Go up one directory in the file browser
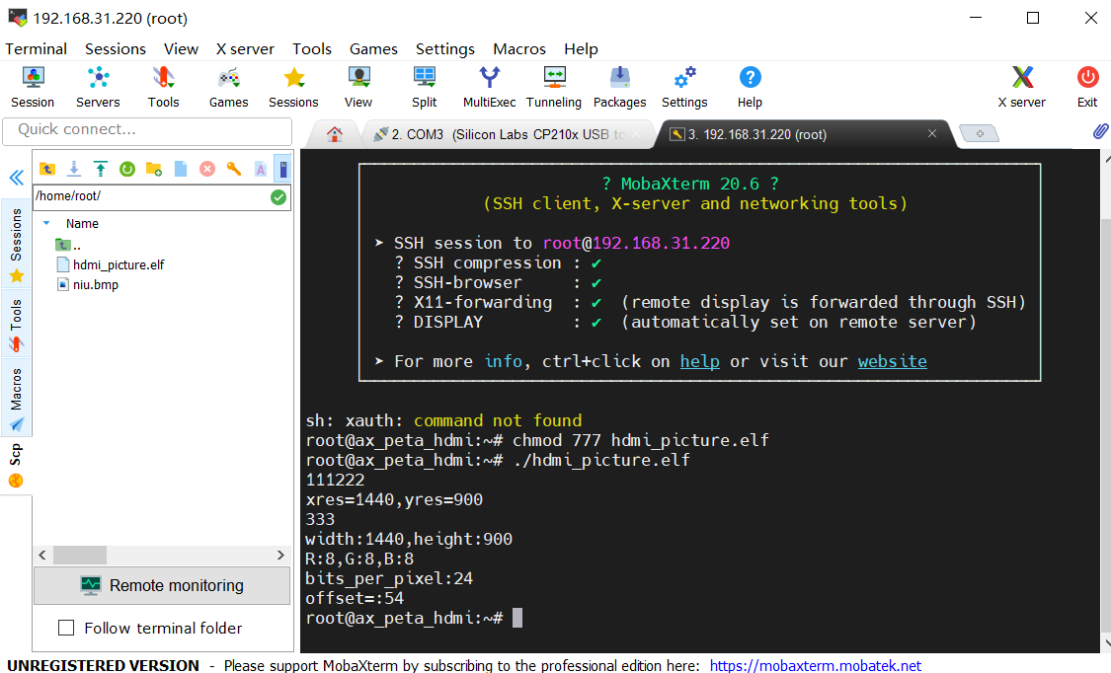 pos(46,169)
